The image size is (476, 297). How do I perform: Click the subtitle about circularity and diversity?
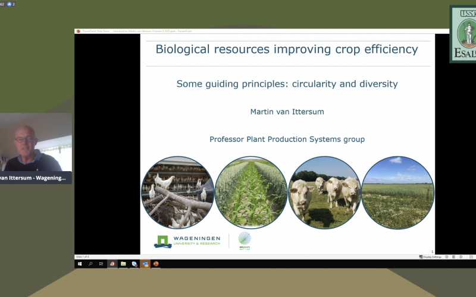point(287,84)
